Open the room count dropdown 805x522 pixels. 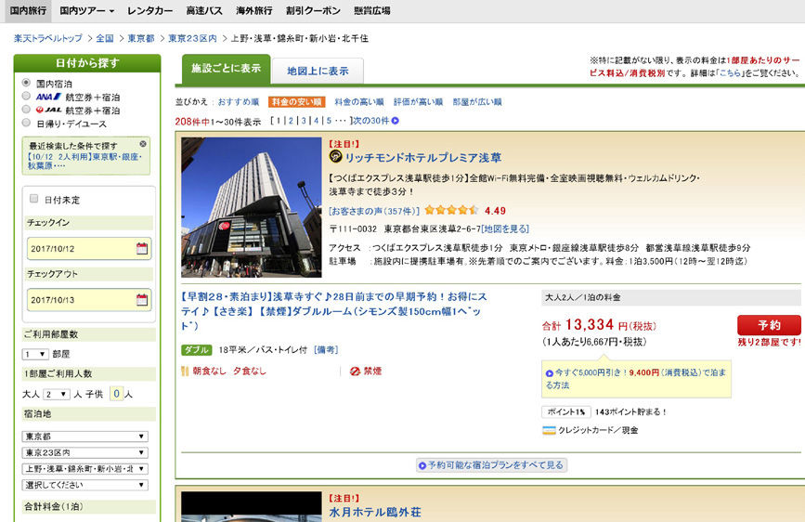pos(35,354)
